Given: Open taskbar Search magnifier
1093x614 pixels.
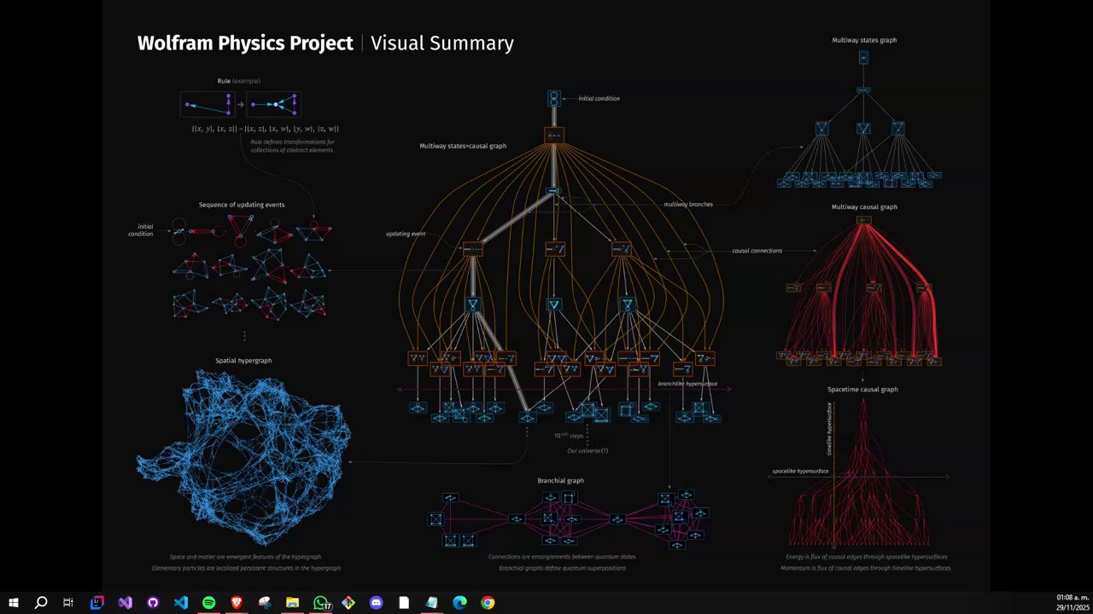Looking at the screenshot, I should coord(41,603).
